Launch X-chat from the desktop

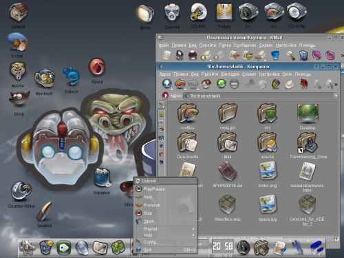(18, 42)
